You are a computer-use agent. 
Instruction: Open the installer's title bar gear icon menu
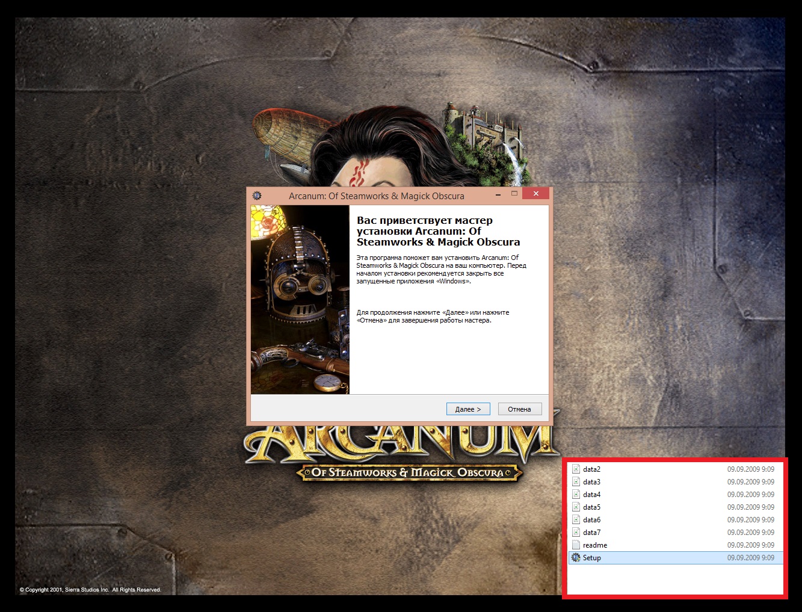(x=257, y=196)
